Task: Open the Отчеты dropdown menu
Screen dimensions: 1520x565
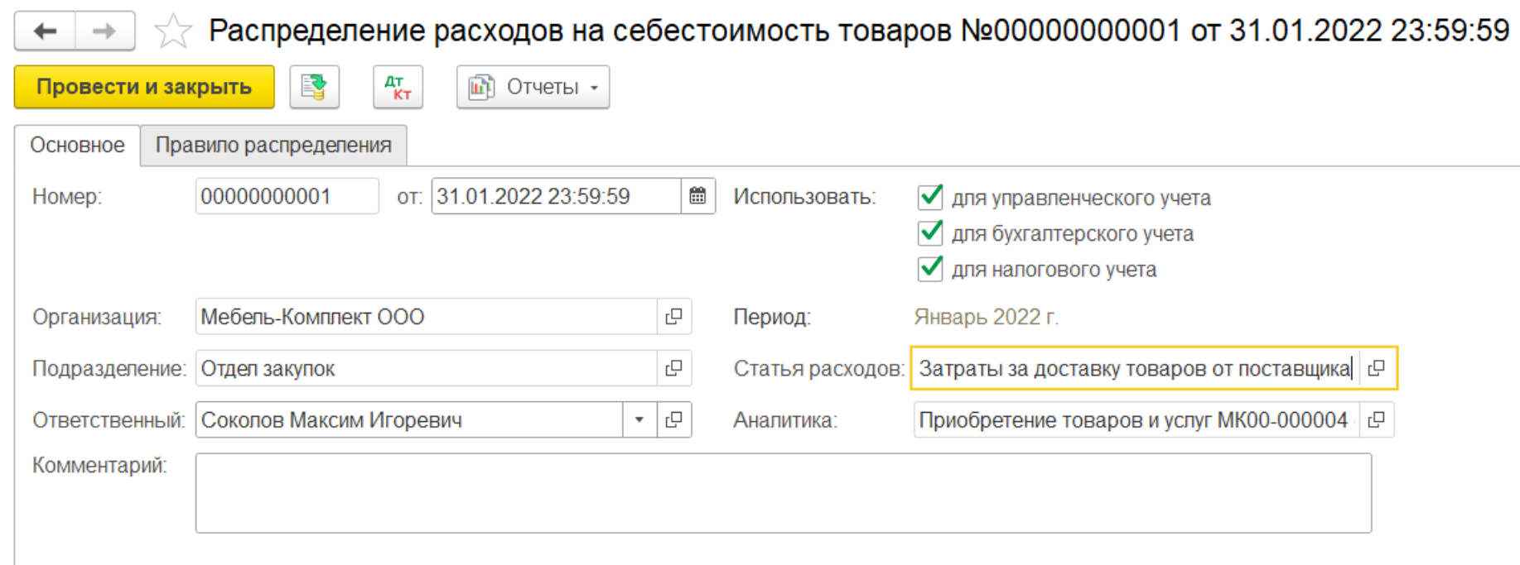Action: (533, 87)
